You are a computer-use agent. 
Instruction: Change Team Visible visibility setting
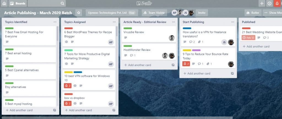point(154,13)
